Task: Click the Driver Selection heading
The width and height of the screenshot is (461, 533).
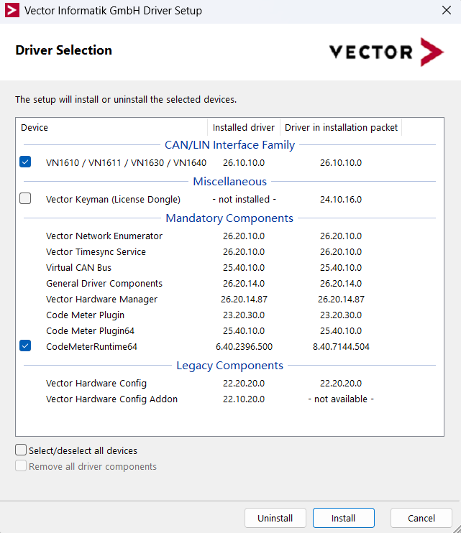Action: [x=63, y=50]
